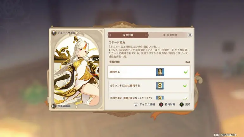
Task: Click the card reward icon for 勝利する
Action: (160, 72)
